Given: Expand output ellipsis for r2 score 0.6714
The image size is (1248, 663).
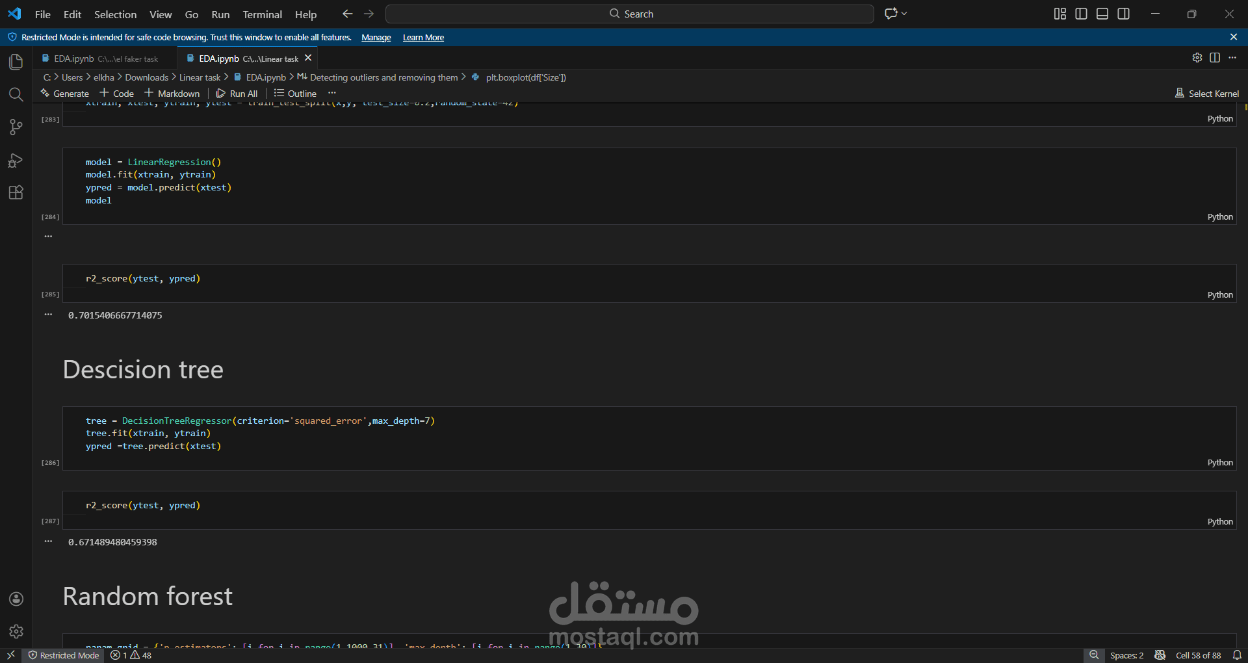Looking at the screenshot, I should click(48, 541).
